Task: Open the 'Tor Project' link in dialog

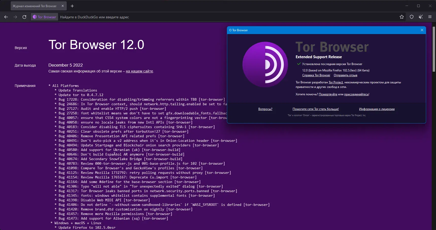Action: coord(336,82)
